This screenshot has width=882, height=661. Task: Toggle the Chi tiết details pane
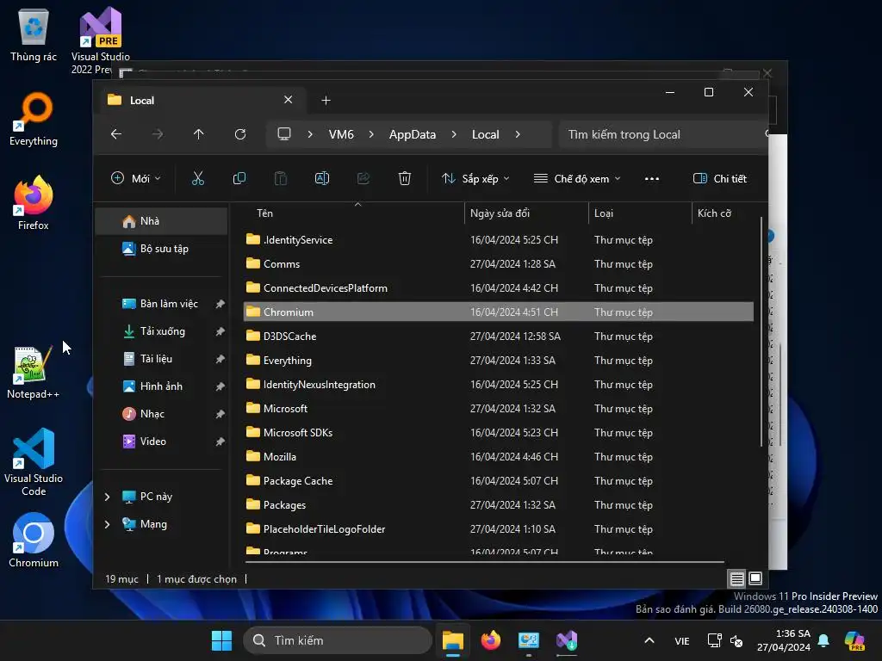tap(720, 179)
